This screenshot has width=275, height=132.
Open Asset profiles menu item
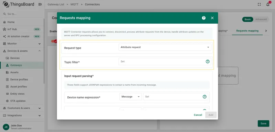click(22, 86)
